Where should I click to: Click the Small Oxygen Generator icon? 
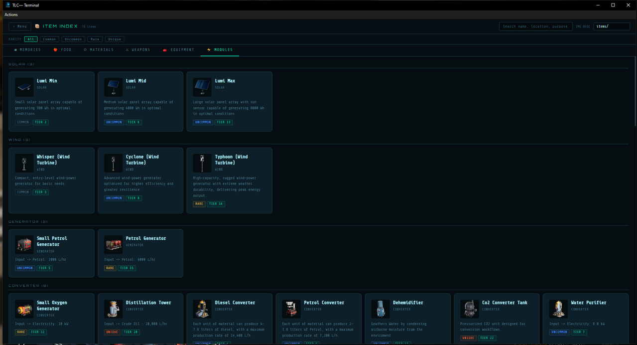tap(24, 309)
